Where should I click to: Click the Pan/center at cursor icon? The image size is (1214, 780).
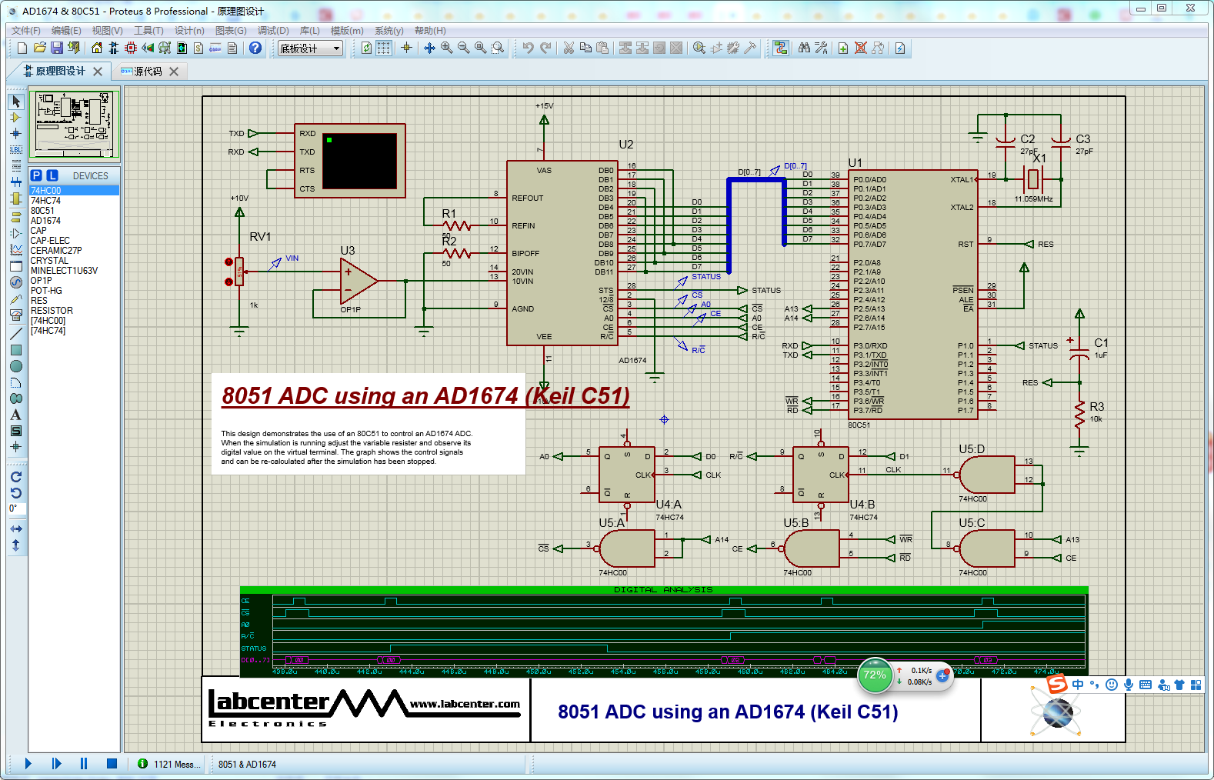point(429,48)
